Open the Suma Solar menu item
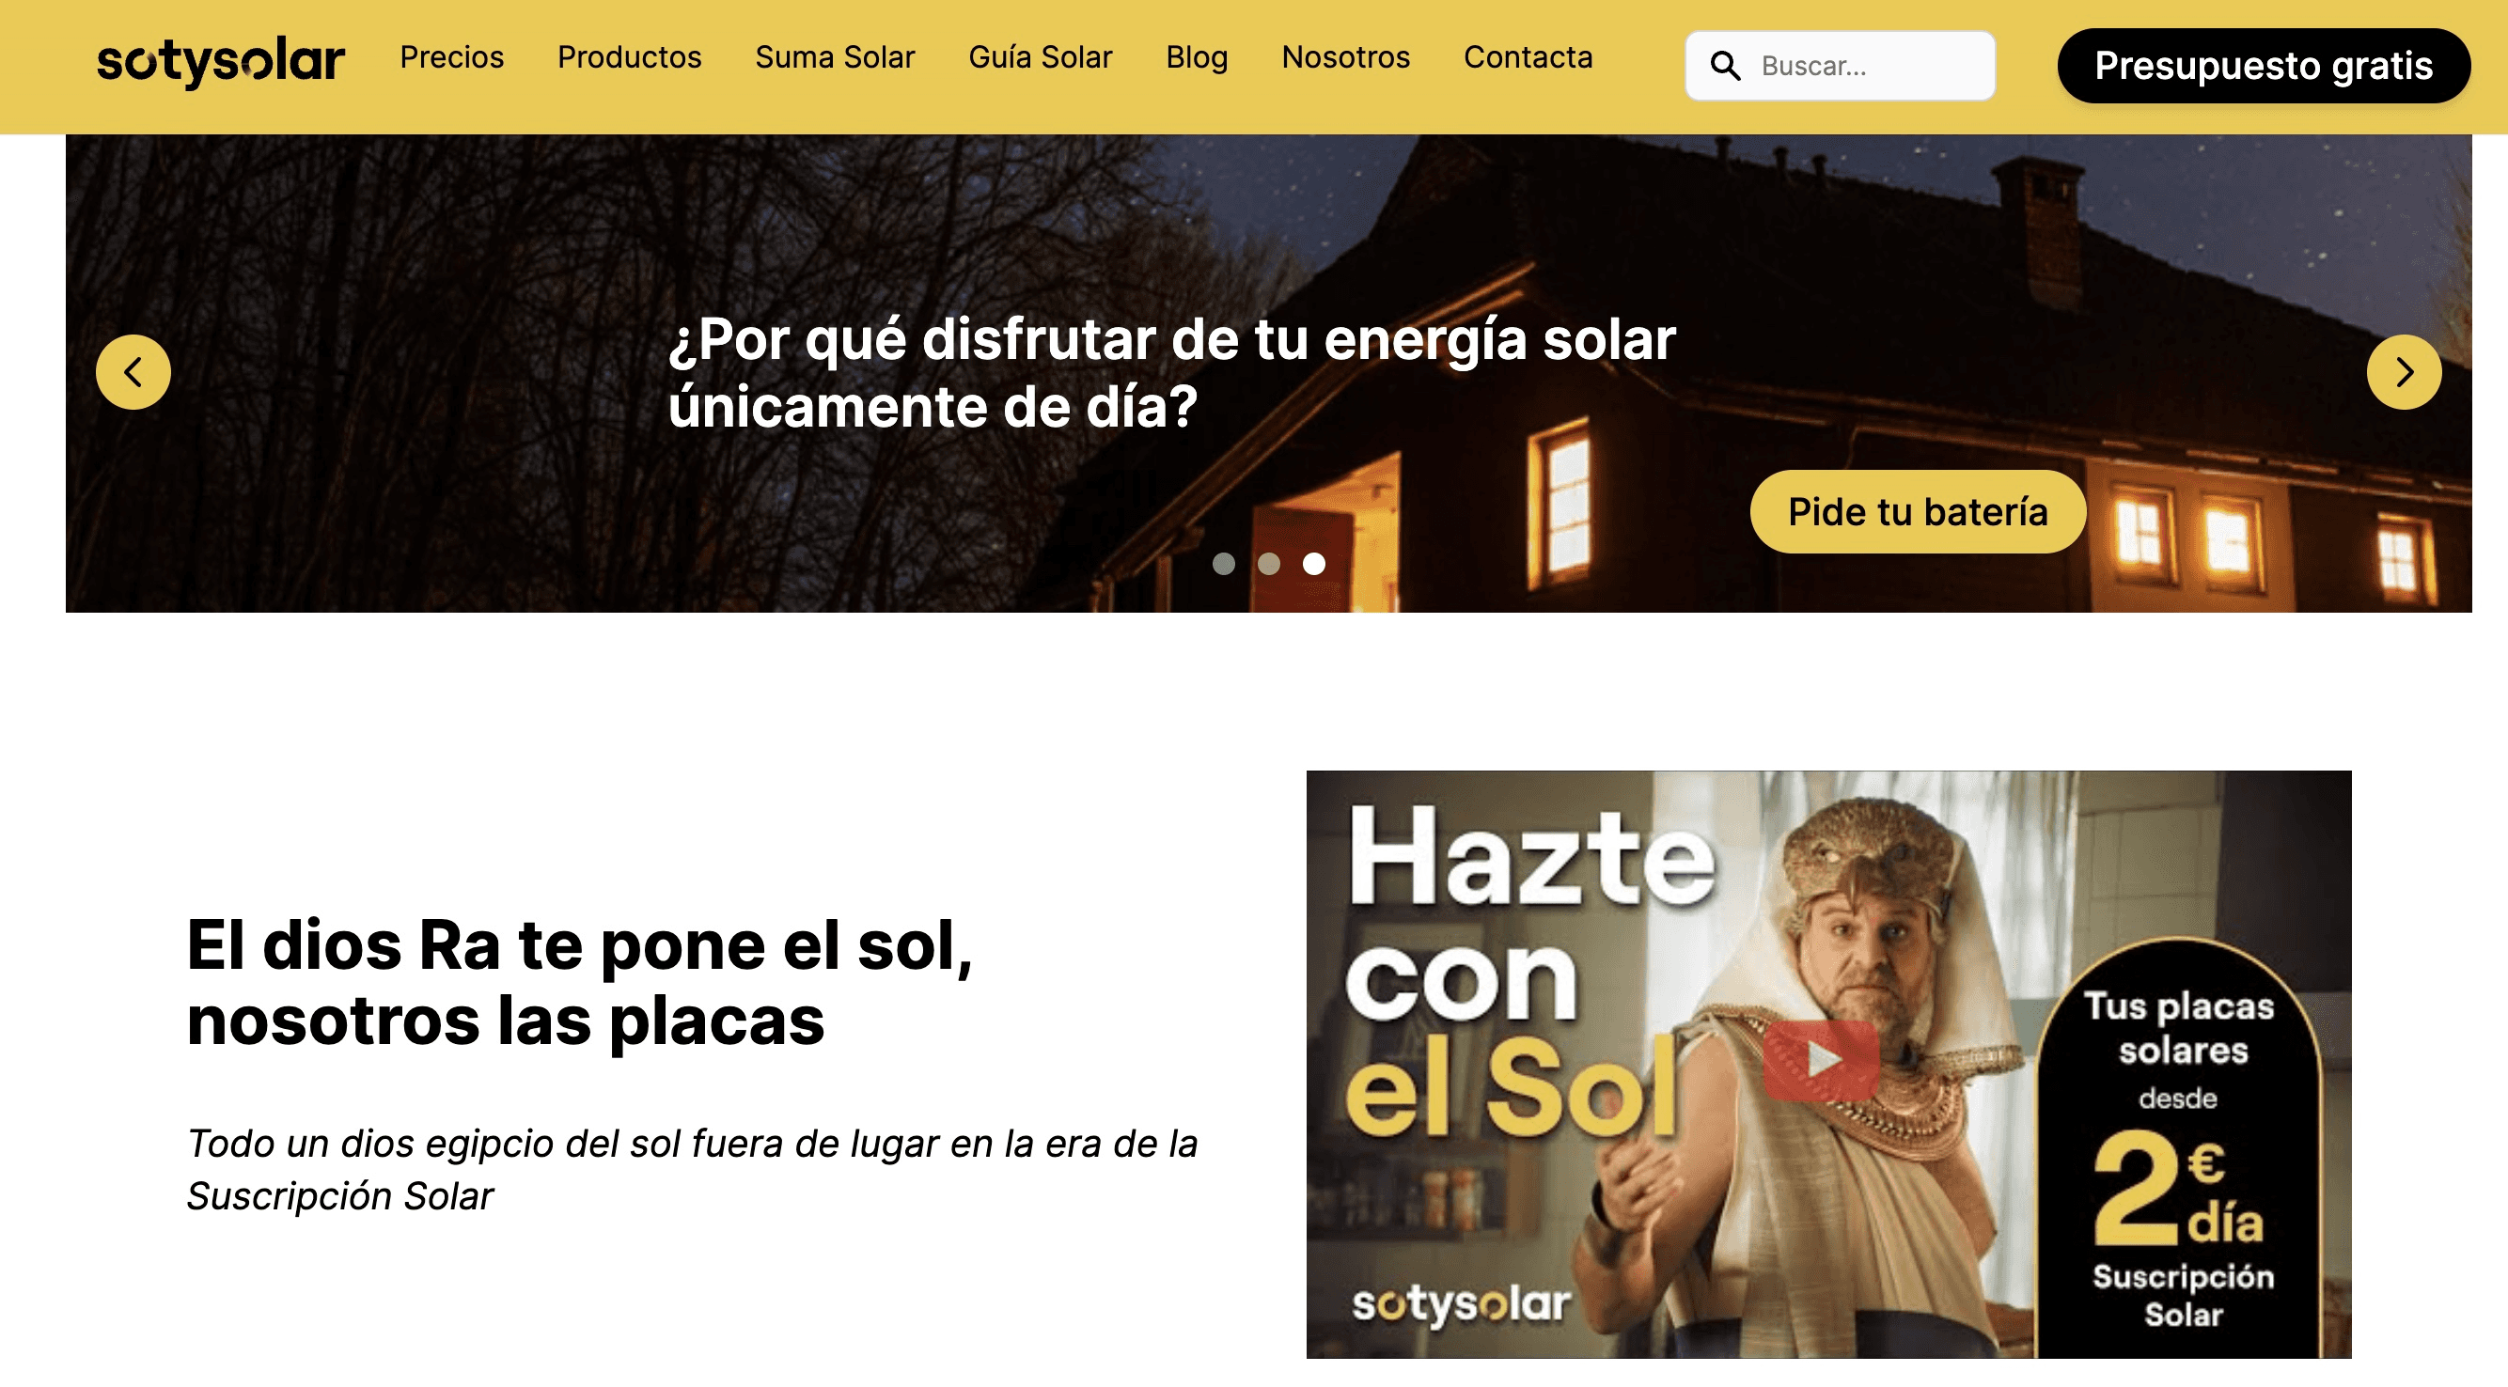 click(x=835, y=57)
